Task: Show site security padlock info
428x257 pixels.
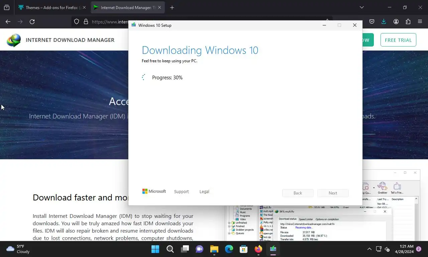Action: pos(86,22)
